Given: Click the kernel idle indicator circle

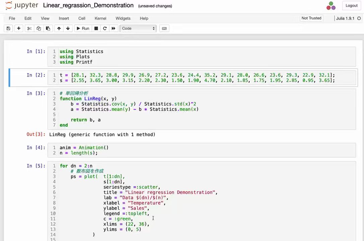Looking at the screenshot, I should tap(359, 18).
